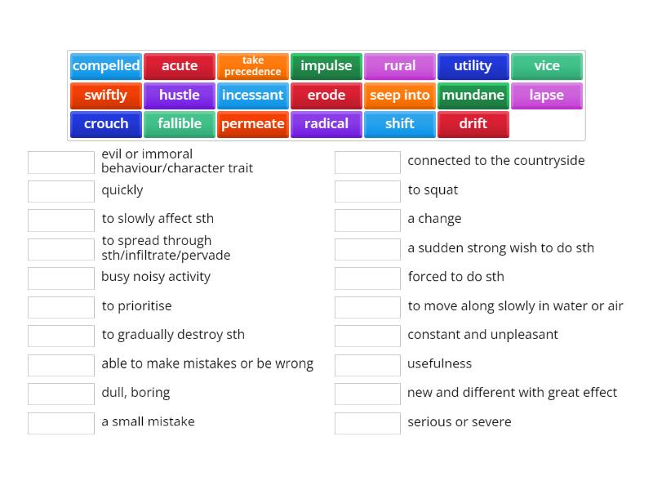Click the green 'vice' tile
The image size is (653, 490).
click(546, 65)
